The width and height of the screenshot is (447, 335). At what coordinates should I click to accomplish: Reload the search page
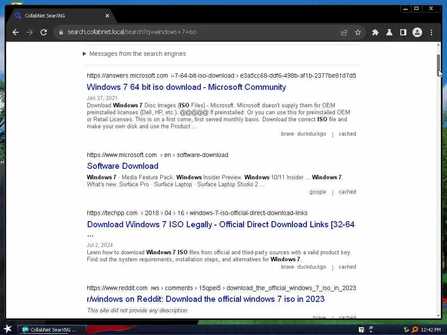44,32
